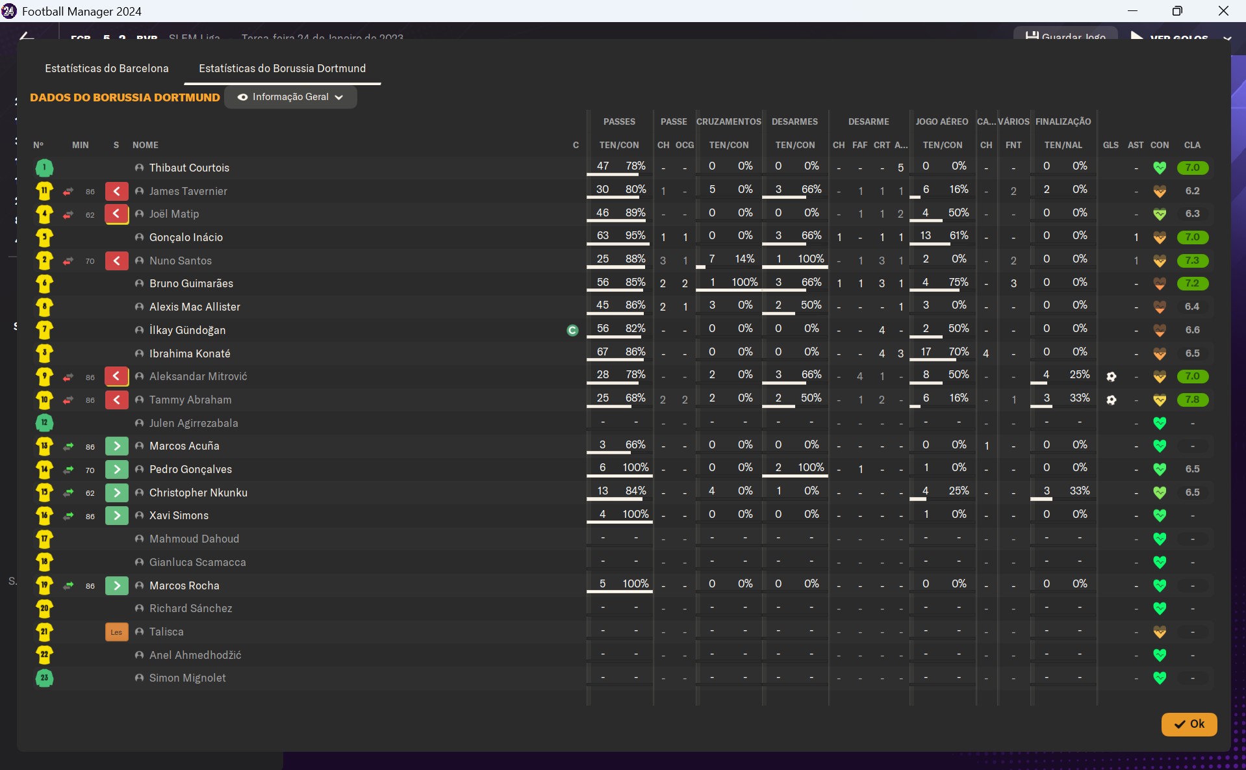The height and width of the screenshot is (770, 1246).
Task: Sort by AST assists column header
Action: click(1136, 145)
